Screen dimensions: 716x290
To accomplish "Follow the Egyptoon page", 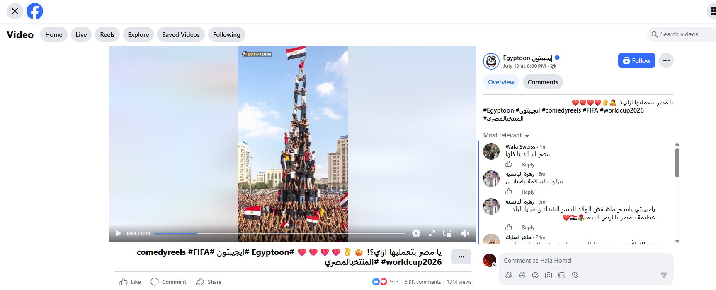I will [637, 60].
